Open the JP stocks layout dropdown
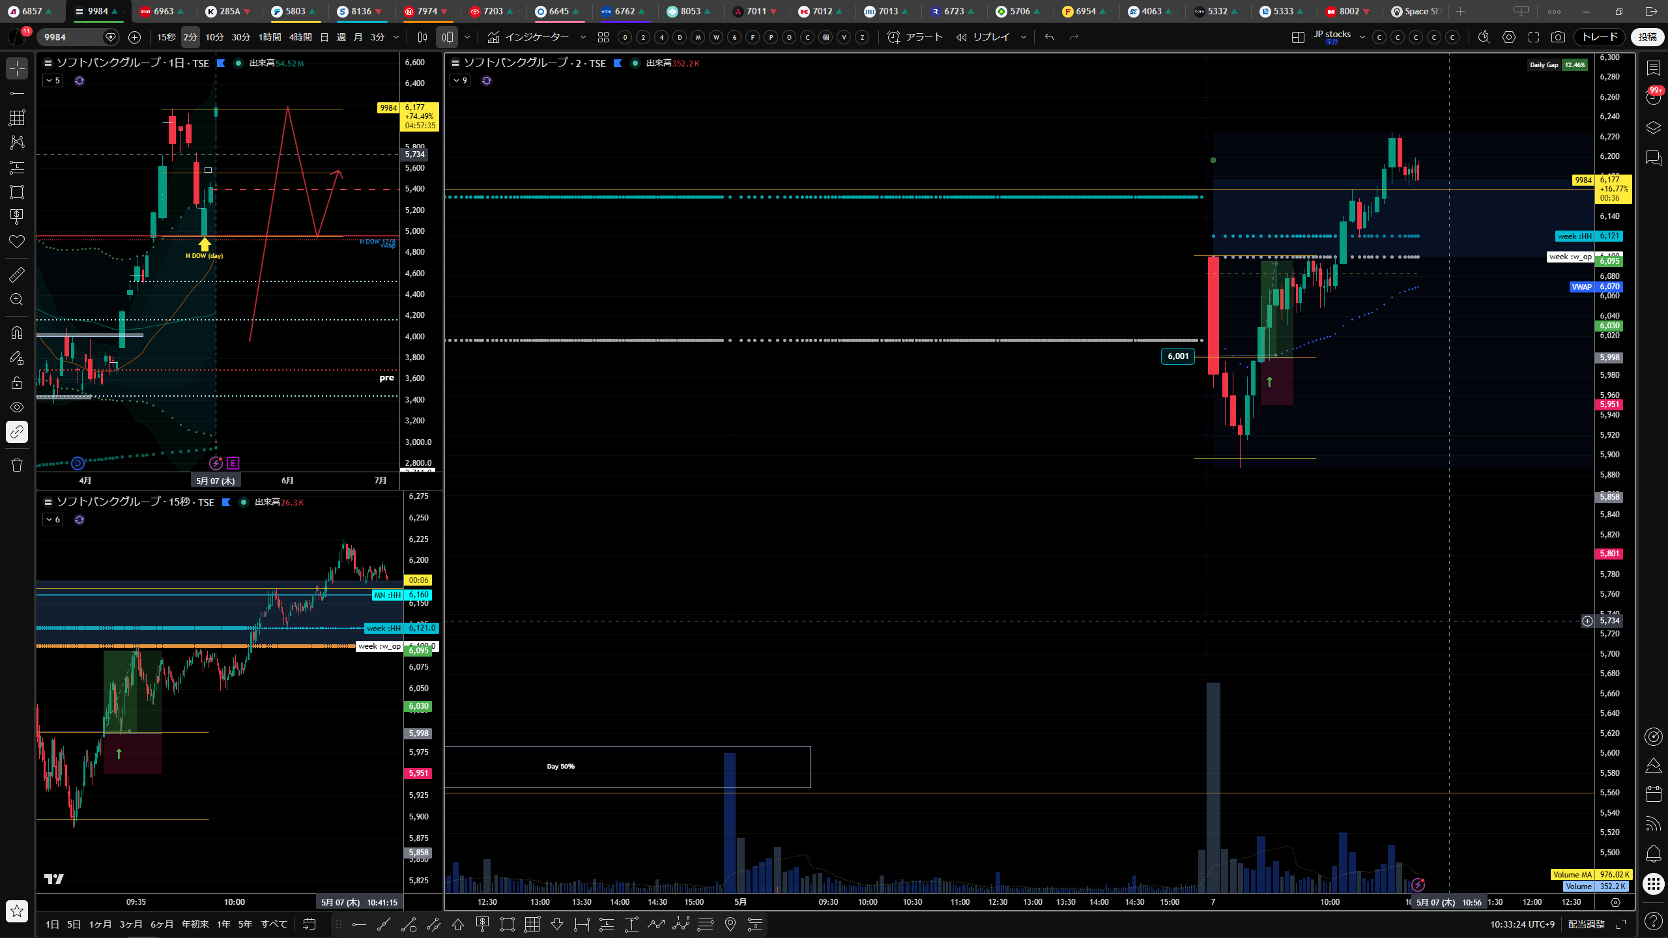This screenshot has height=938, width=1668. point(1362,37)
